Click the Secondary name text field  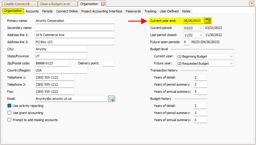coord(75,28)
